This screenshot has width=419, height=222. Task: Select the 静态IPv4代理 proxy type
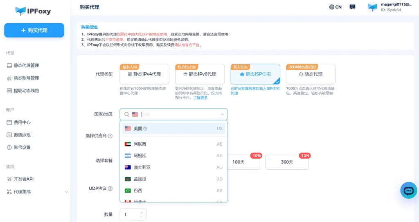point(144,74)
